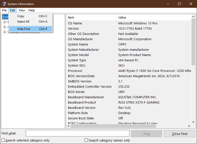Expand the Software Environment tree node
The height and width of the screenshot is (144, 197).
5,32
